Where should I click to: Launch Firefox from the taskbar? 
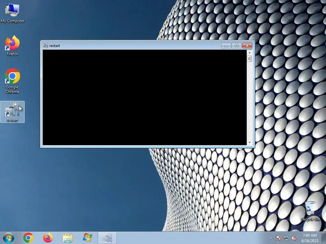pyautogui.click(x=48, y=238)
